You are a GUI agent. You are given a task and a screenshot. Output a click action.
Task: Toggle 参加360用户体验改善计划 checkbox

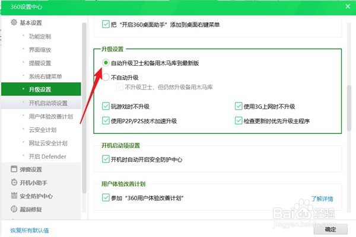click(x=106, y=198)
